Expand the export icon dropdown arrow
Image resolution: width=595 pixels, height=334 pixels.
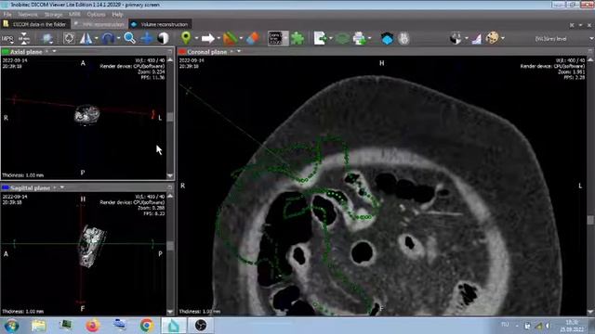click(331, 38)
